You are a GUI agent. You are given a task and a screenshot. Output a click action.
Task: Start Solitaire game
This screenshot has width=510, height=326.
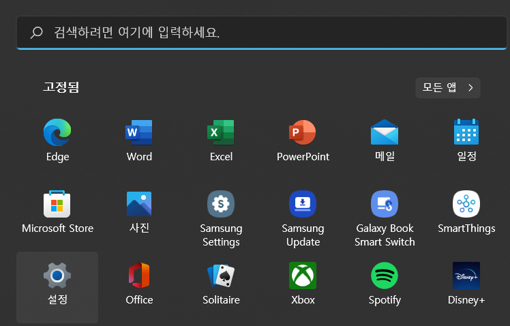click(221, 284)
